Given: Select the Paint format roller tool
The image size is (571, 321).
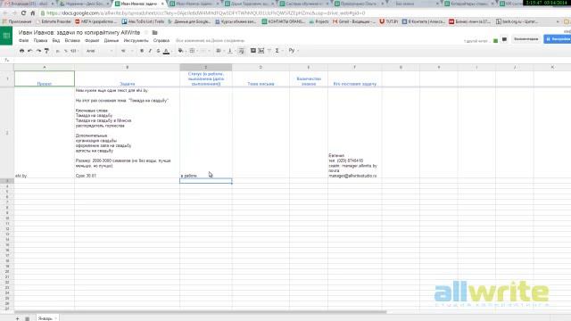Looking at the screenshot, I should [46, 51].
